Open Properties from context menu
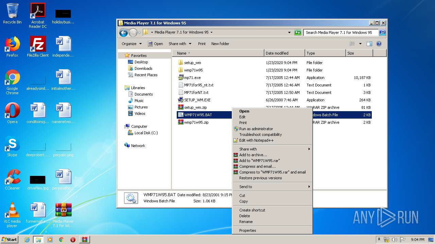 [x=272, y=230]
